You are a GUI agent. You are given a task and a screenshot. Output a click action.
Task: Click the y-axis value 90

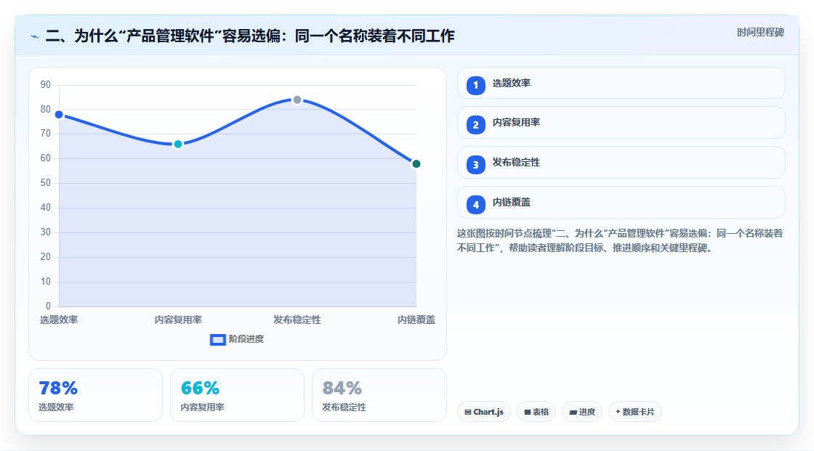point(46,84)
